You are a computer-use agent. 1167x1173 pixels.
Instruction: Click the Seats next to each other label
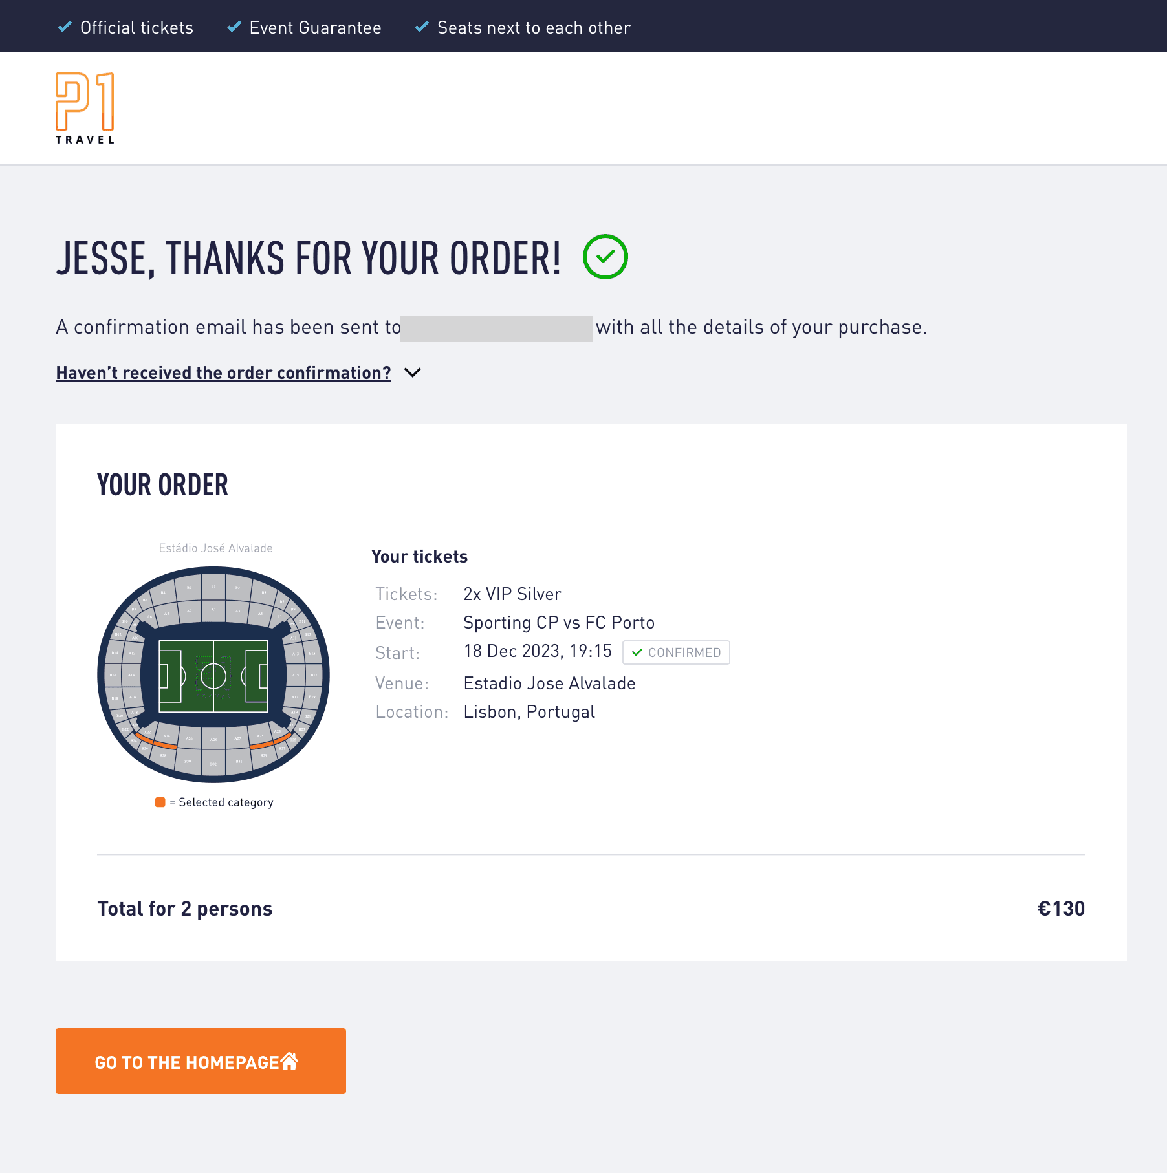534,28
